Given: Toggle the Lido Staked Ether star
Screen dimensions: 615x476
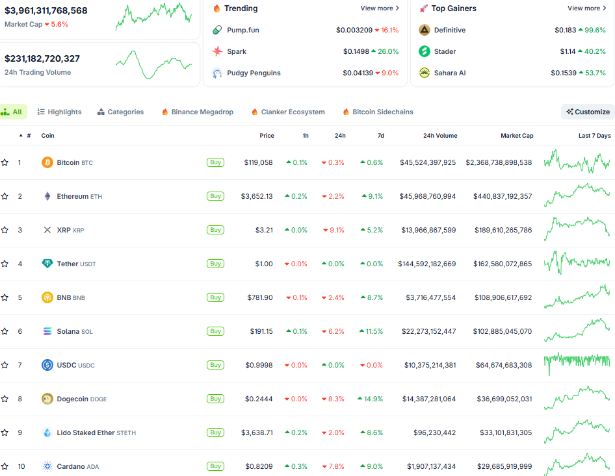Looking at the screenshot, I should click(x=5, y=432).
